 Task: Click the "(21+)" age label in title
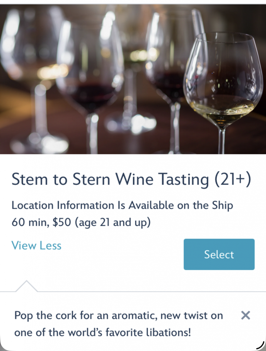[233, 180]
